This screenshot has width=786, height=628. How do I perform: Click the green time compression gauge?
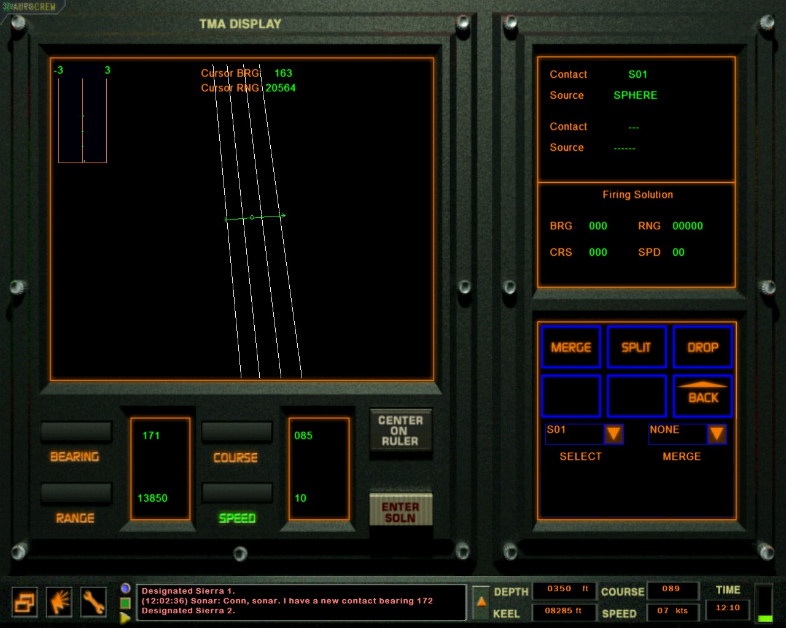(x=763, y=603)
